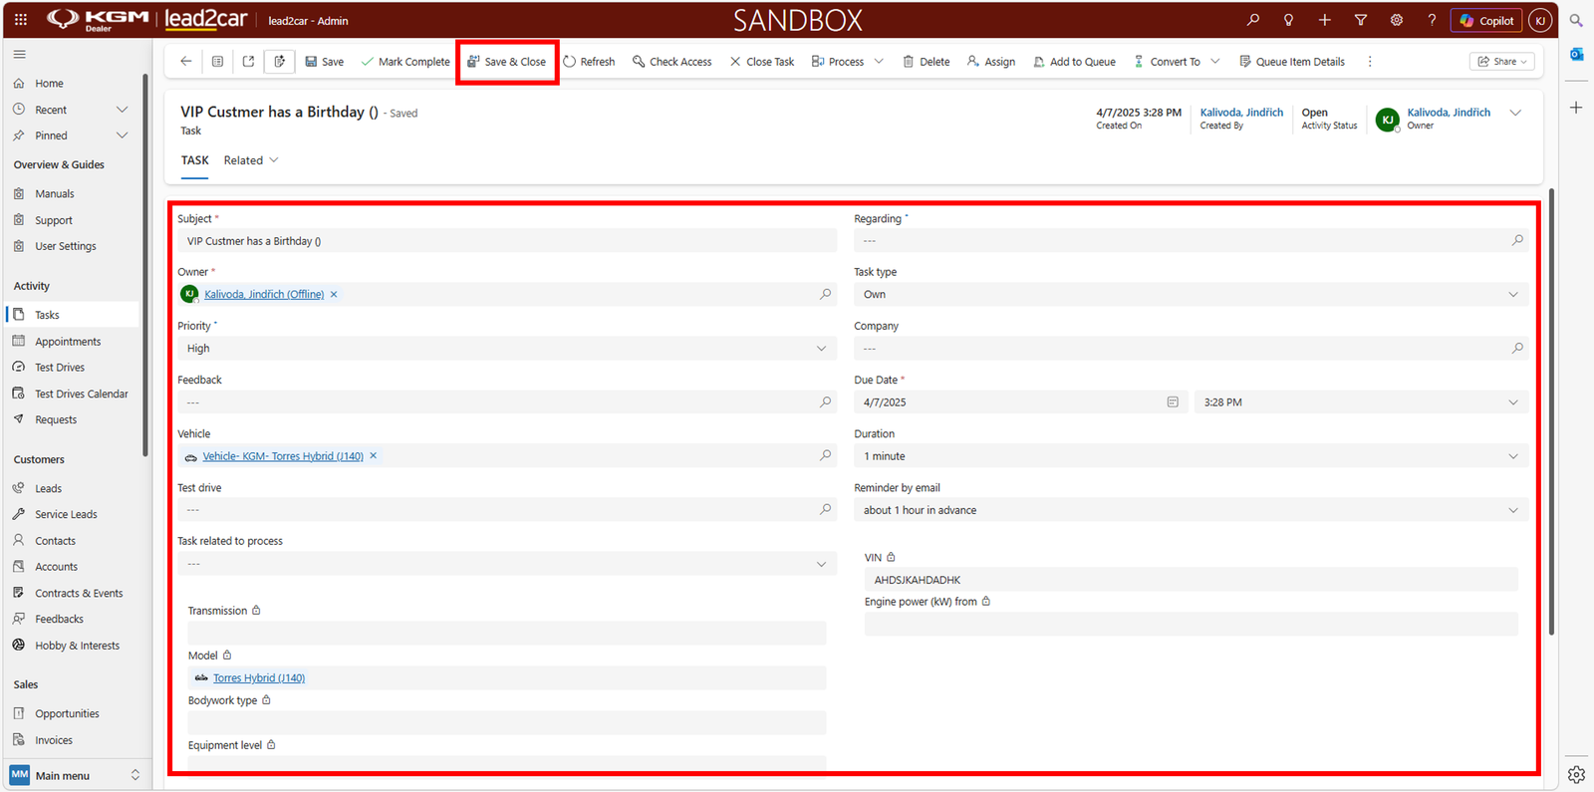Open the Torres Hybrid (J140) model link
The image size is (1594, 792).
pos(259,678)
